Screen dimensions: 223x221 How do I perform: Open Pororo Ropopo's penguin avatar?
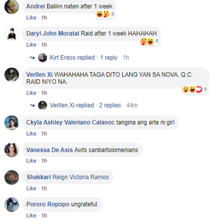click(x=12, y=204)
